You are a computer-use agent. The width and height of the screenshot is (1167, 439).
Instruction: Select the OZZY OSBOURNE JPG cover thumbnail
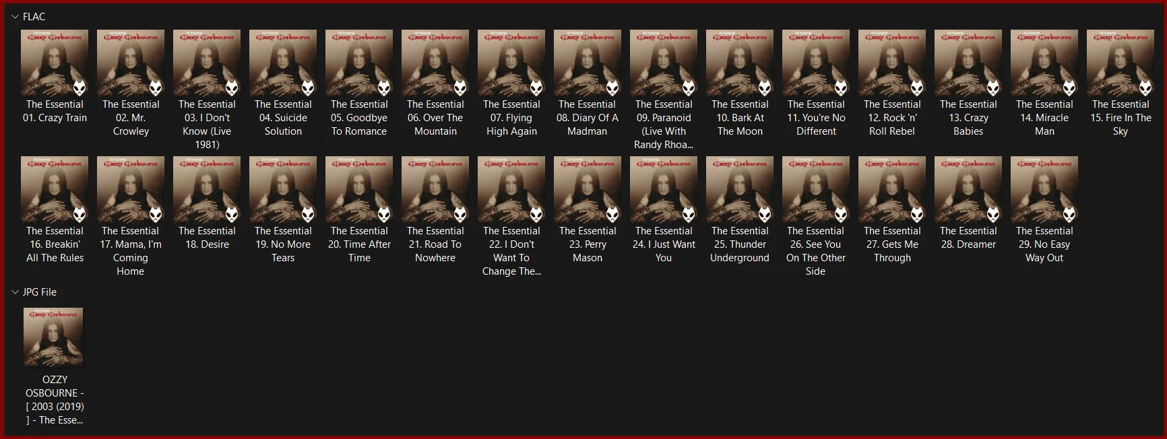click(53, 337)
